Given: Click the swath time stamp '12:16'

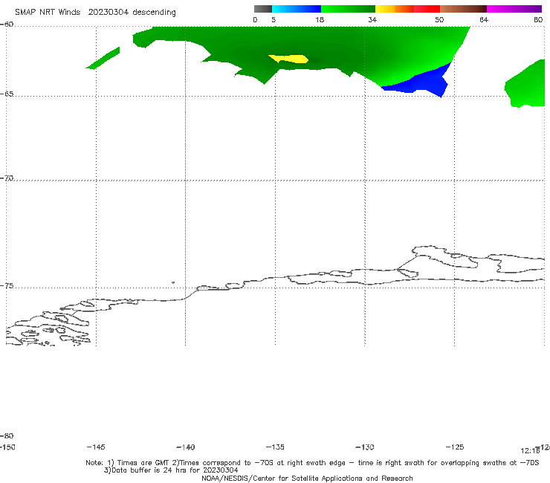Looking at the screenshot, I should click(x=530, y=451).
